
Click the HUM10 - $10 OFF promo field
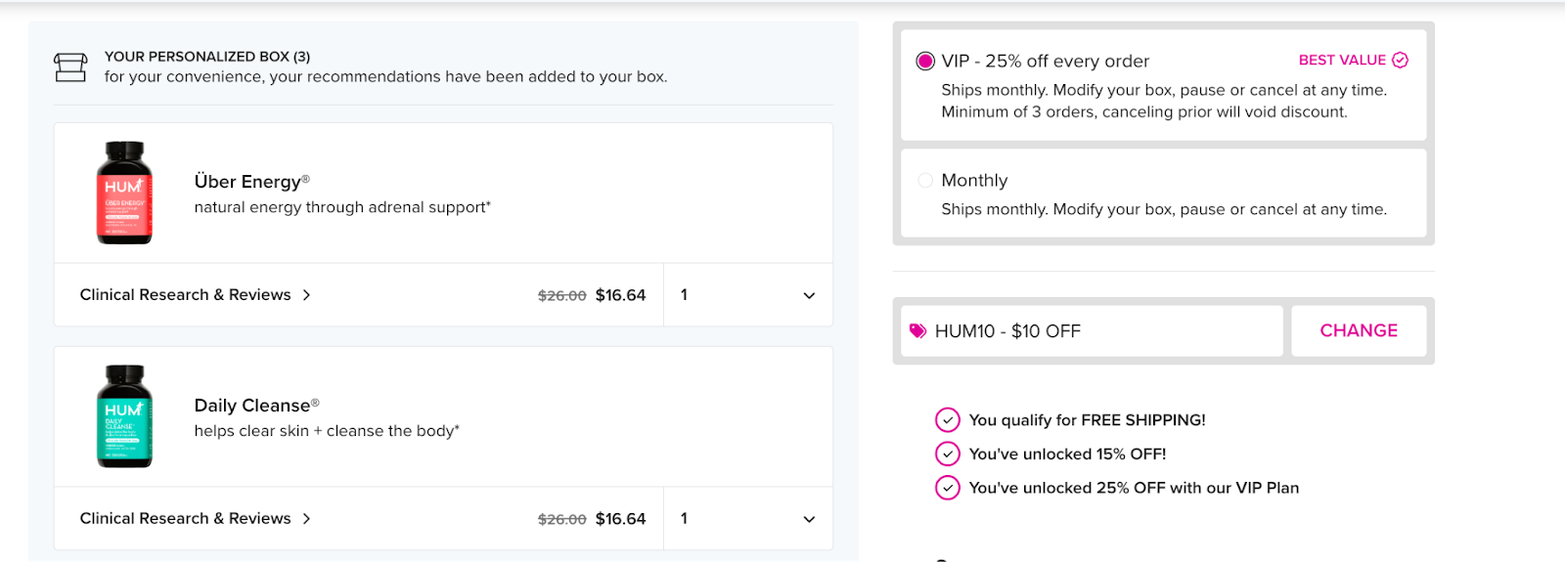(x=1091, y=331)
